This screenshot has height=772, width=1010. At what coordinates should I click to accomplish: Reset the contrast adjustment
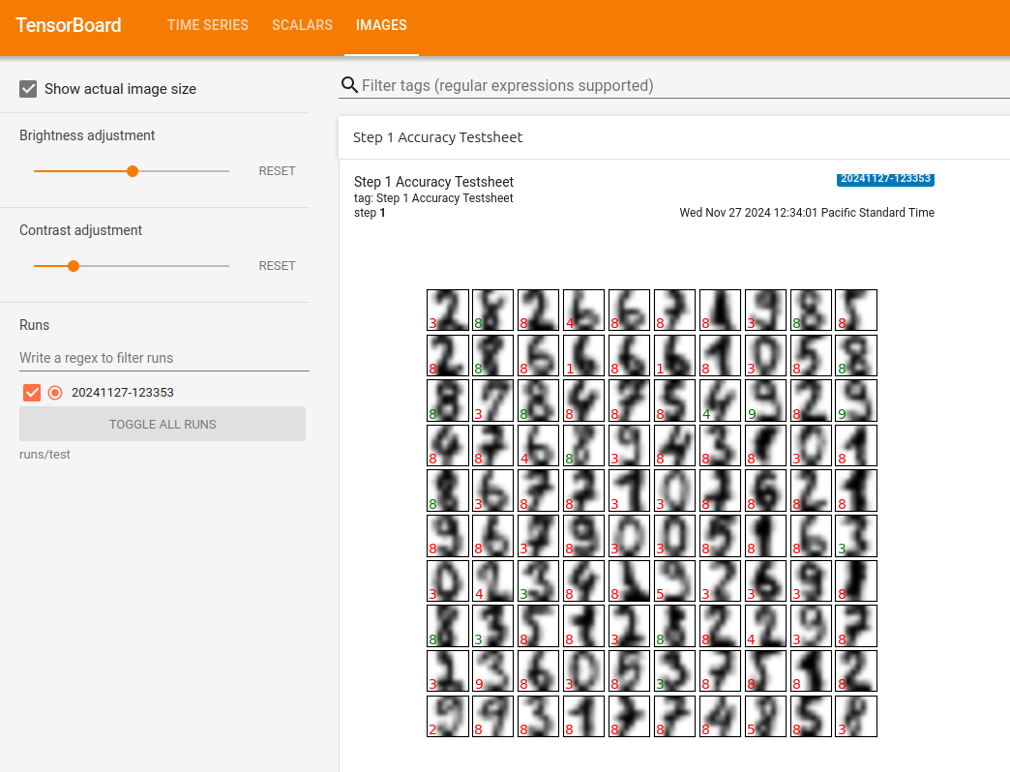click(277, 266)
